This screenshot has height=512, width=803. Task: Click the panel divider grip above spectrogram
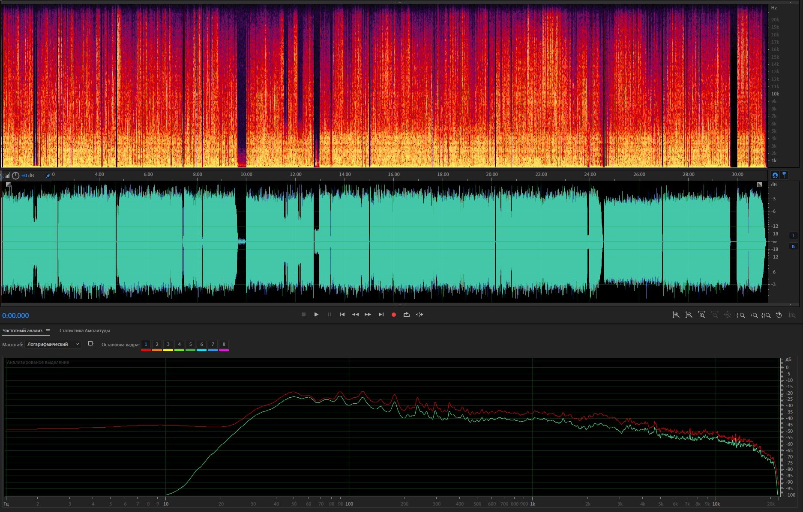(400, 2)
